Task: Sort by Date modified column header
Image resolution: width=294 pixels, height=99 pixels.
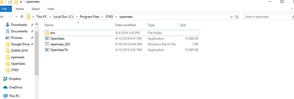Action: pos(130,25)
